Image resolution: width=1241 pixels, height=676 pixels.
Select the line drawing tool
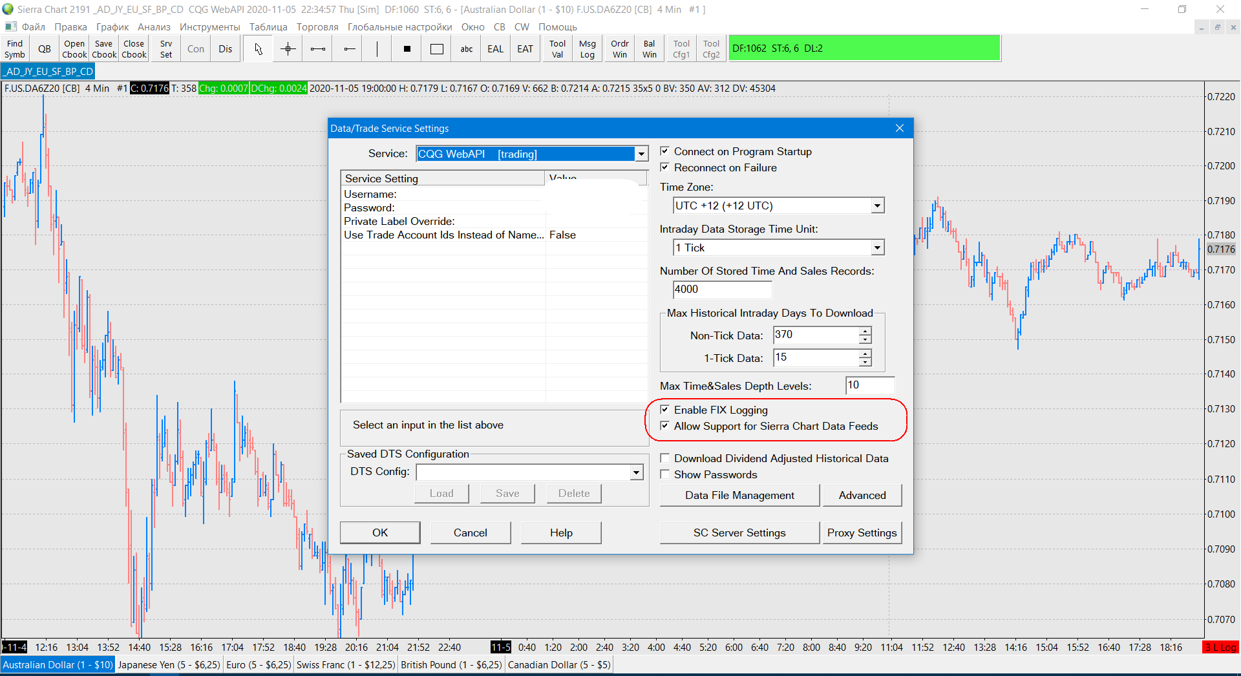(318, 49)
